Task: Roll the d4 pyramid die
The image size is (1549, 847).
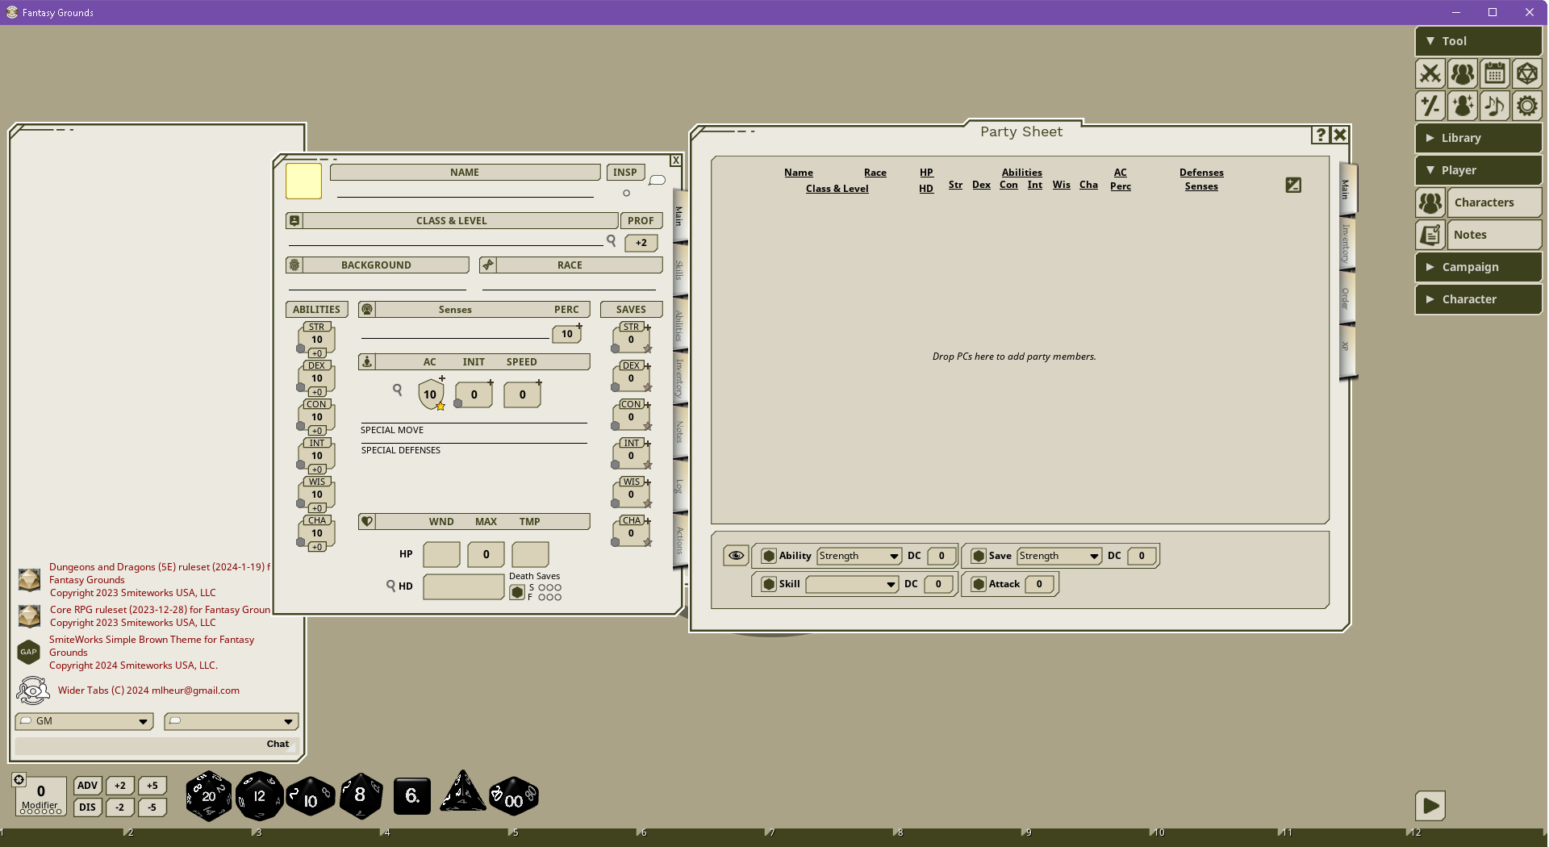Action: click(462, 792)
